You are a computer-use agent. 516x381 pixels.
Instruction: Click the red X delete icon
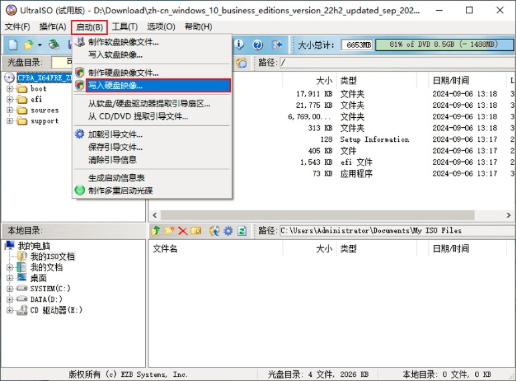coord(182,231)
